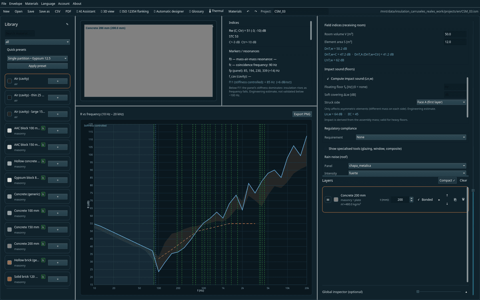Delete the Concrete 200 mm layer with trash icon
Viewport: 480px width, 300px height.
[463, 199]
